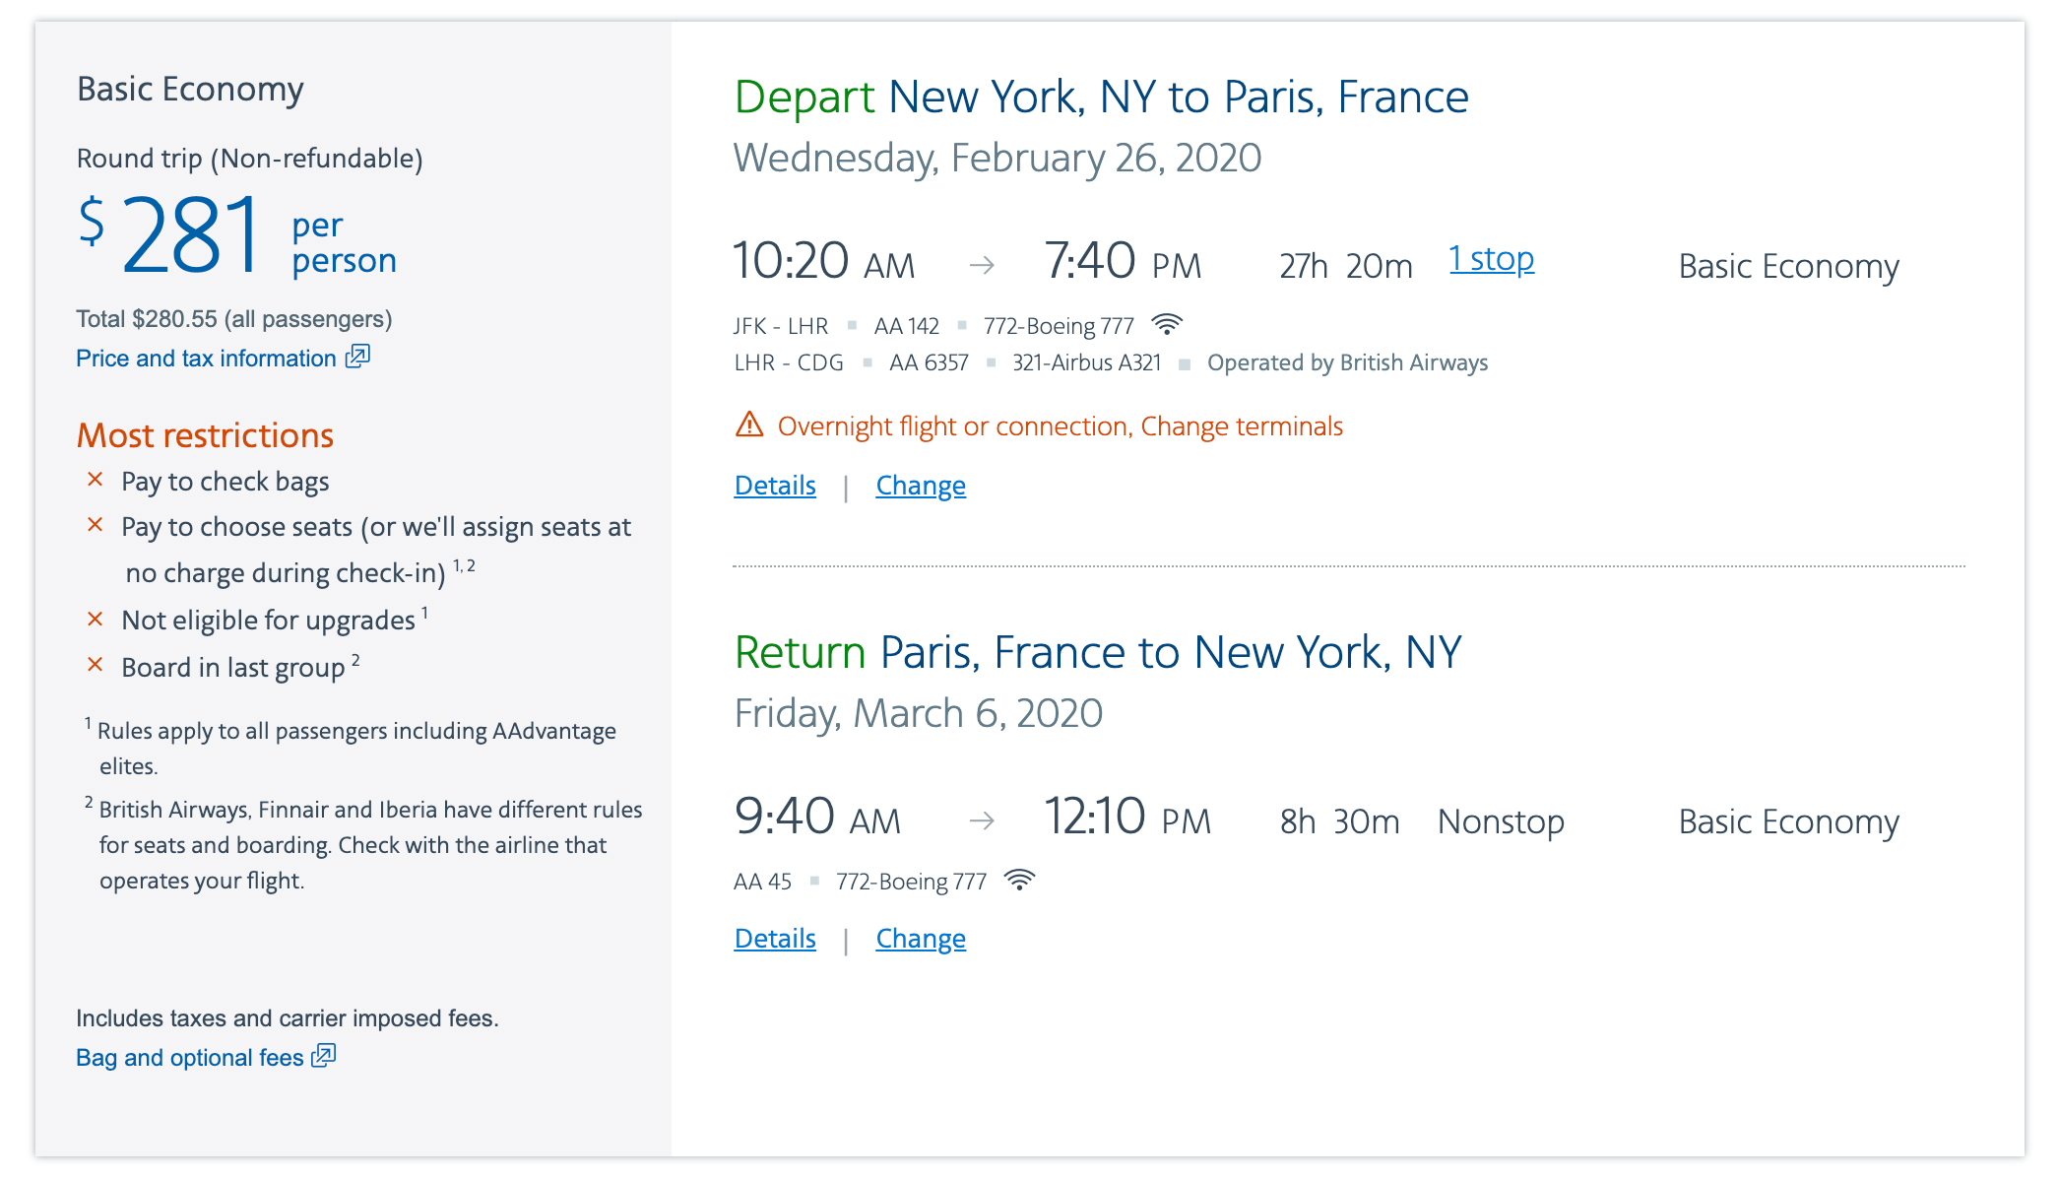Viewport: 2058px width, 1180px height.
Task: Click the $281 per person price
Action: [x=192, y=236]
